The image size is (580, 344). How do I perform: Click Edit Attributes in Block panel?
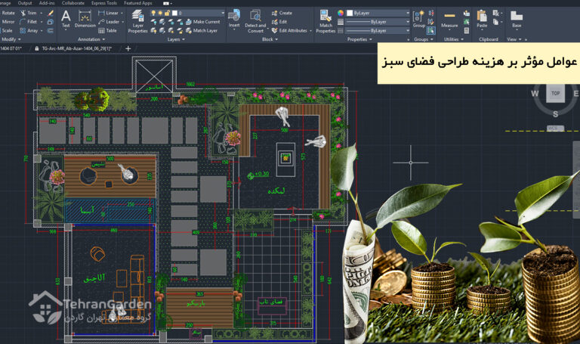(x=290, y=31)
